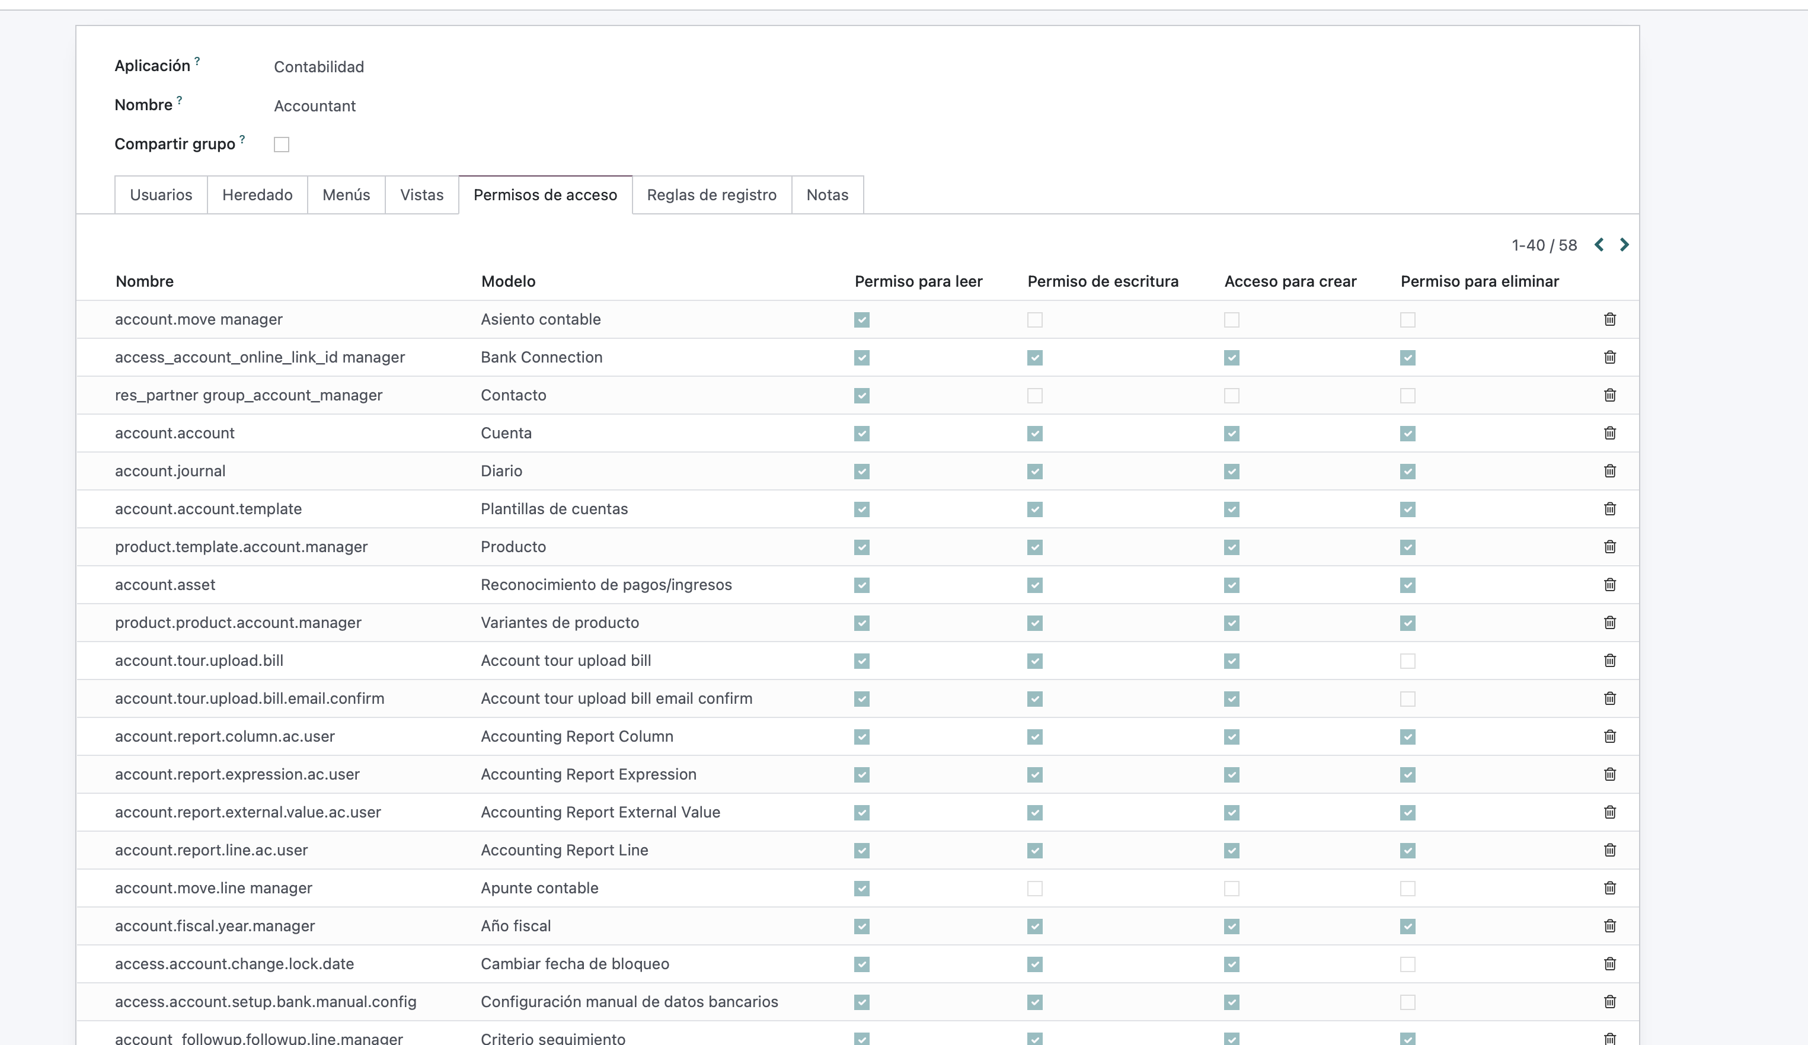Open the Vistas tab
The height and width of the screenshot is (1045, 1808).
pyautogui.click(x=422, y=195)
